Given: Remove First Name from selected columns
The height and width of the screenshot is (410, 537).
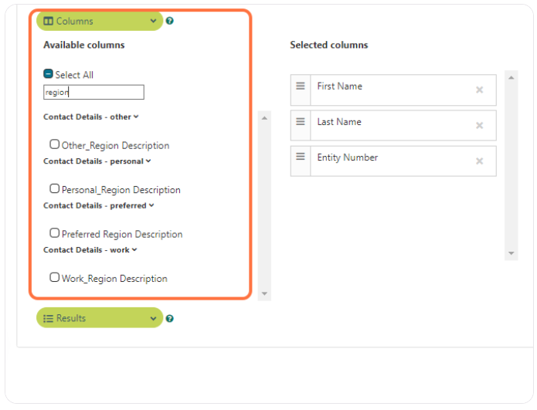Looking at the screenshot, I should point(480,90).
